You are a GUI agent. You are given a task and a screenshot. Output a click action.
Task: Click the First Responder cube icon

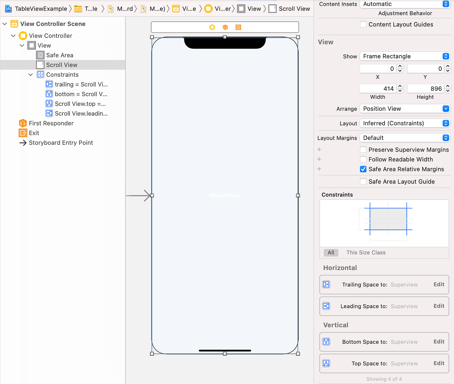23,123
